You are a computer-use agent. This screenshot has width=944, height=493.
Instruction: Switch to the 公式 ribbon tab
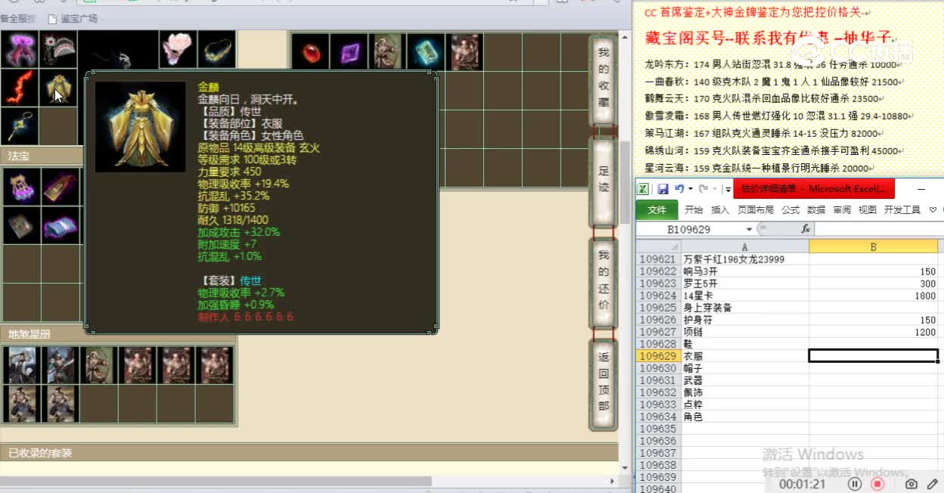click(790, 210)
